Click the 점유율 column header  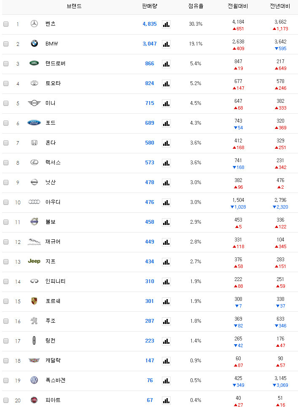196,6
